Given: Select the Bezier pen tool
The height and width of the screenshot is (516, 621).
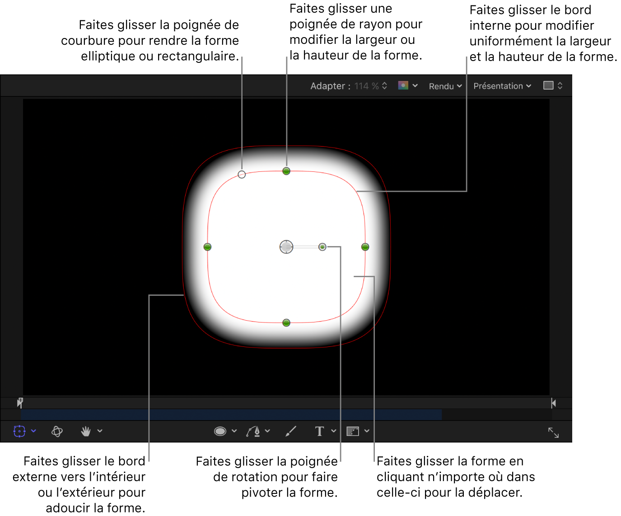Looking at the screenshot, I should pyautogui.click(x=253, y=431).
